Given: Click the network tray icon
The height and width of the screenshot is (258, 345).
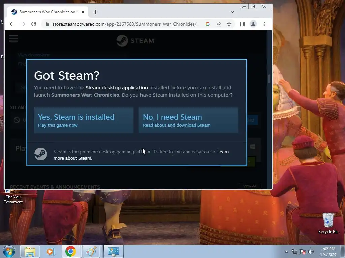Looking at the screenshot, I should click(x=294, y=252).
